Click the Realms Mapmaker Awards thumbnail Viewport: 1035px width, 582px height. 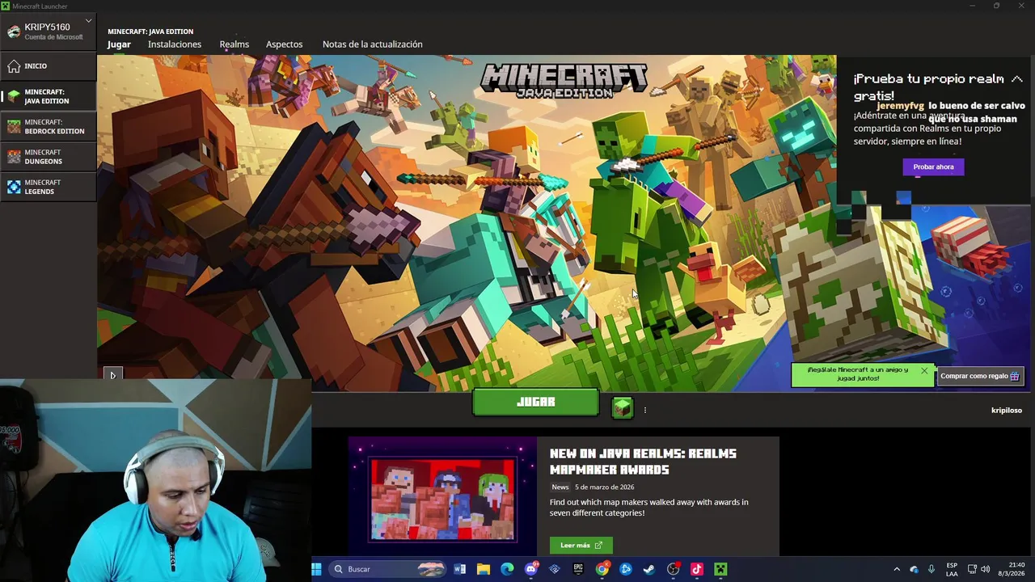tap(442, 498)
